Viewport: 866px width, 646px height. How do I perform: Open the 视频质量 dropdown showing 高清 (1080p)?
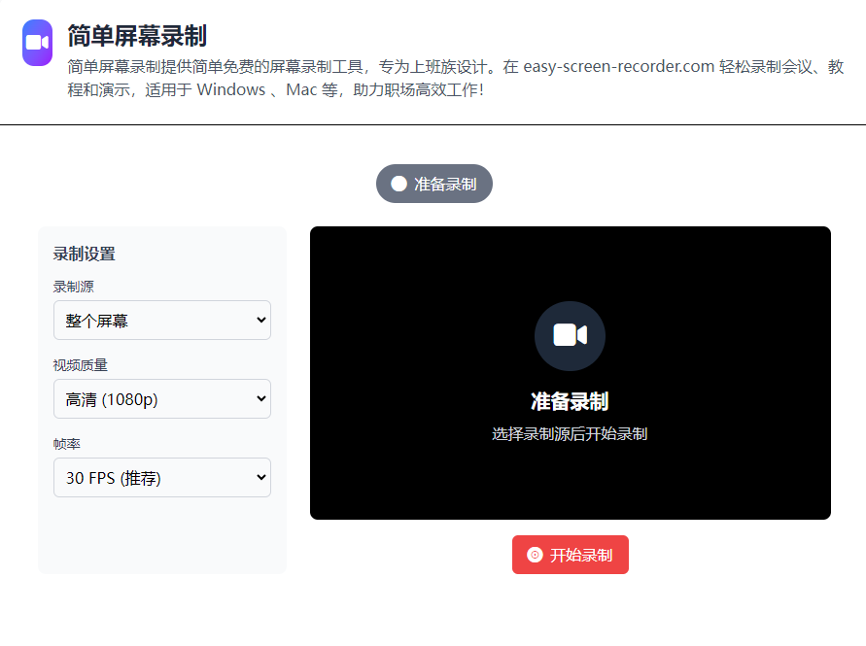click(161, 398)
